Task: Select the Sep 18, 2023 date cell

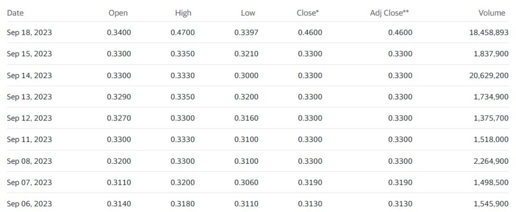Action: click(29, 33)
